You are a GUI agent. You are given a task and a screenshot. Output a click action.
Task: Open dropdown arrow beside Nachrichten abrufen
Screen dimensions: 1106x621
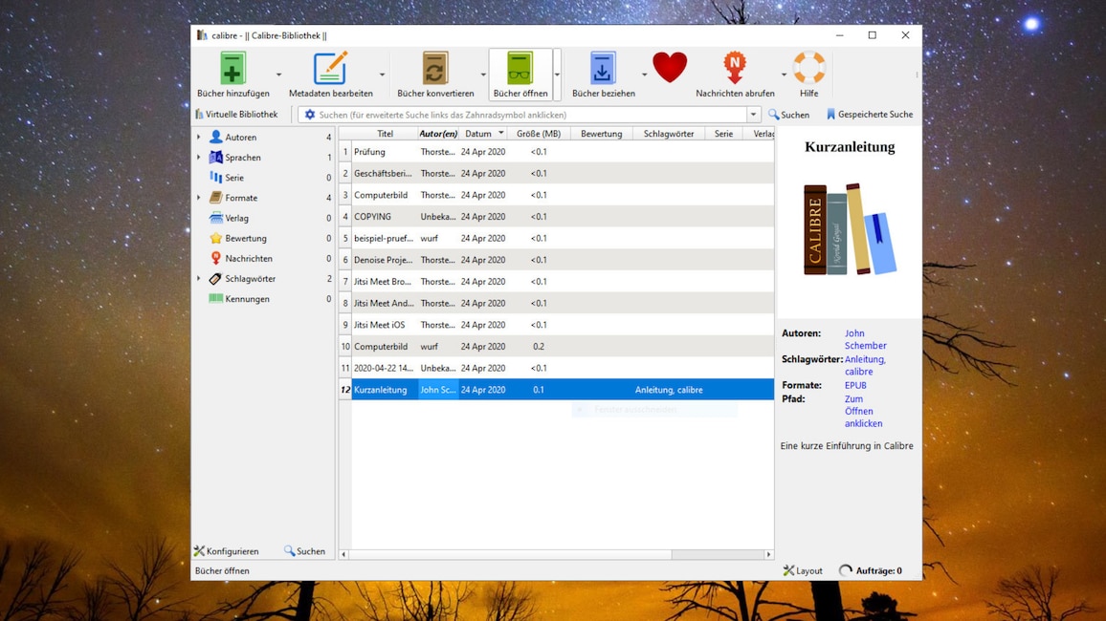click(x=784, y=75)
